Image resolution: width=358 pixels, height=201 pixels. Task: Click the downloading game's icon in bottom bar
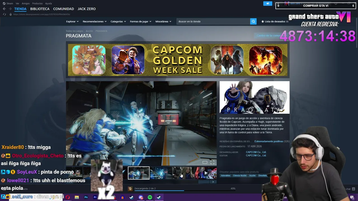click(130, 189)
